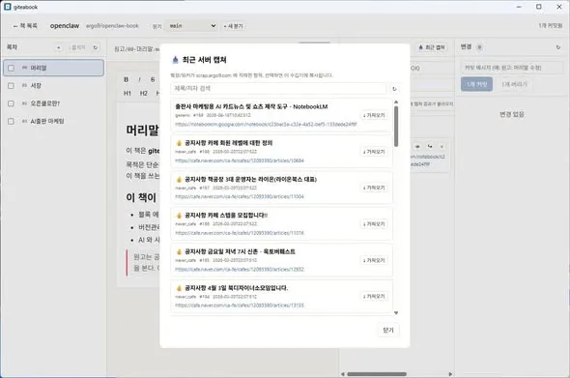570x378 pixels.
Task: Open the main branch dropdown
Action: (191, 26)
